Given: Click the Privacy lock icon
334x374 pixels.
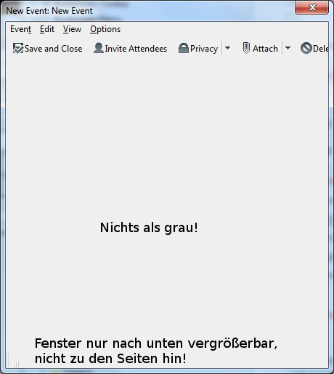Looking at the screenshot, I should coord(184,48).
